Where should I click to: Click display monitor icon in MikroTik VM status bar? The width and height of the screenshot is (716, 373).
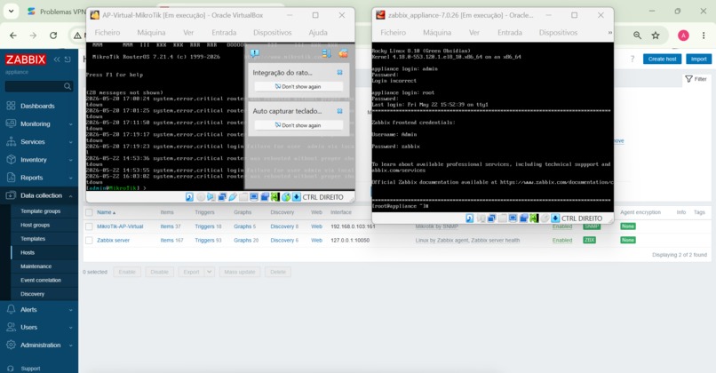[x=254, y=197]
